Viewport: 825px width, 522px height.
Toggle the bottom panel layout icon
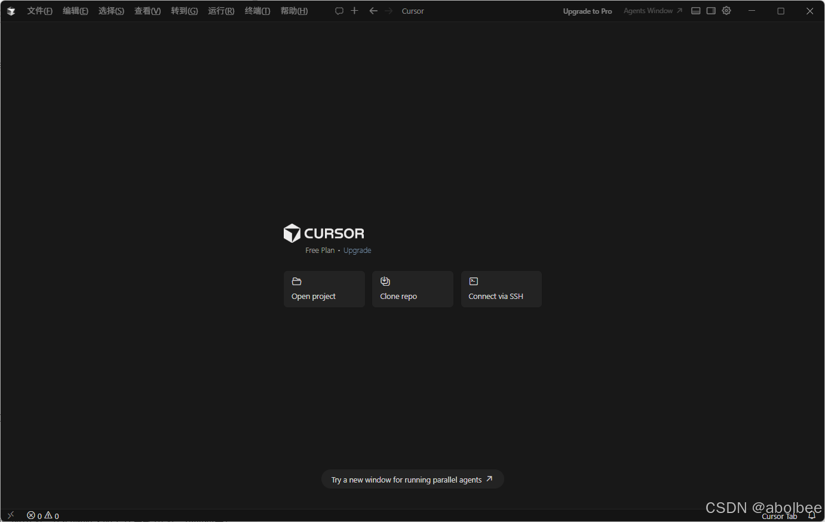tap(696, 11)
